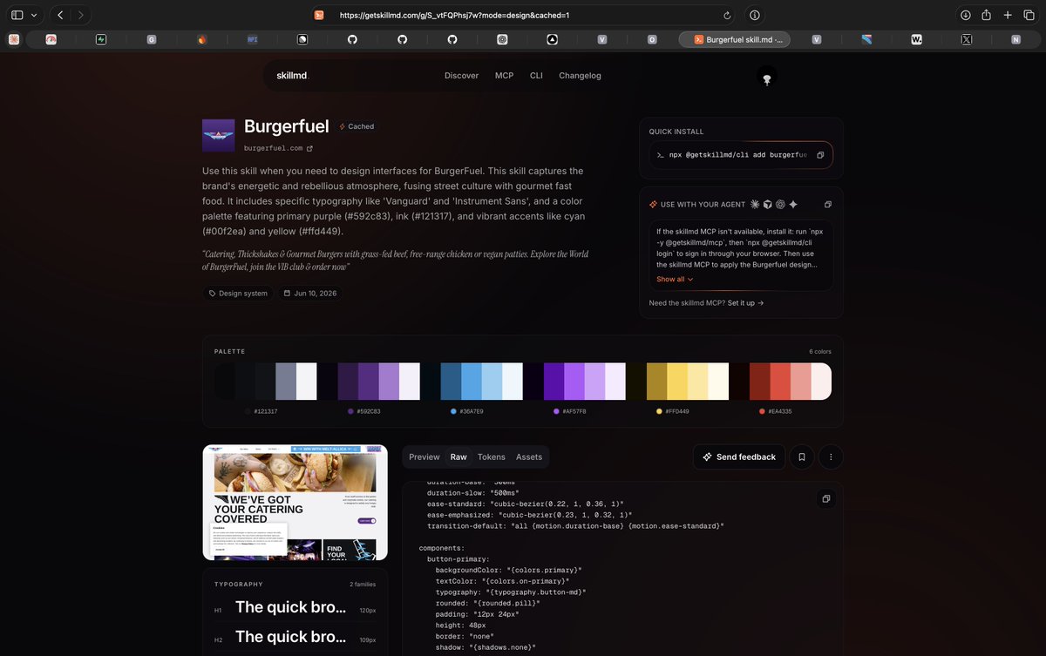The image size is (1046, 656).
Task: Click the Safari sidebar toggle icon
Action: (17, 15)
